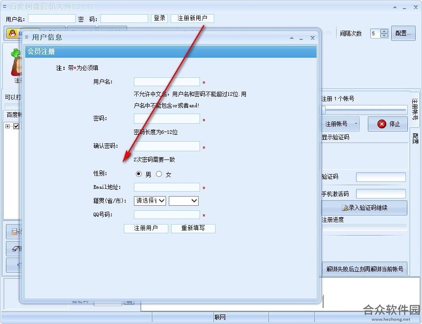Click the 显示验证码 label
422x324 pixels.
pyautogui.click(x=335, y=137)
